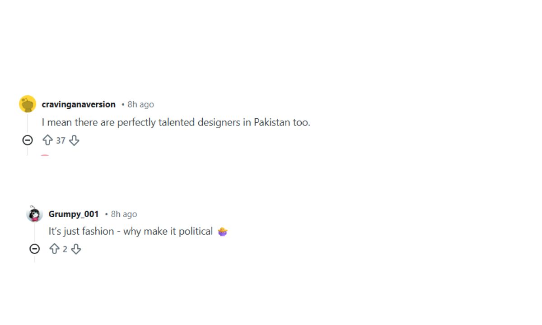Image resolution: width=542 pixels, height=325 pixels.
Task: Toggle the minus icon next to the vote count 37
Action: tap(28, 140)
